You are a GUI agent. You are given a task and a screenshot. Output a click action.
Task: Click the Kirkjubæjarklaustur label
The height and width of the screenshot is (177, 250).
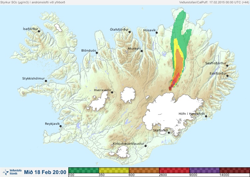click(x=129, y=144)
